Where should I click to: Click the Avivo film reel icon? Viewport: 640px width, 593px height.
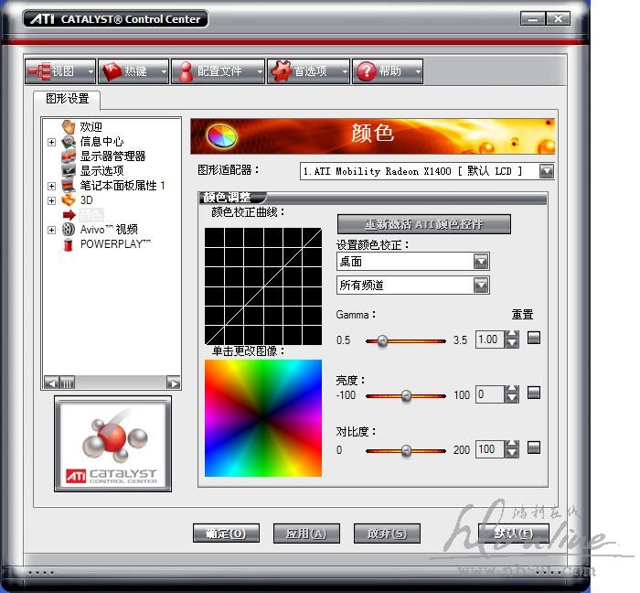(69, 230)
